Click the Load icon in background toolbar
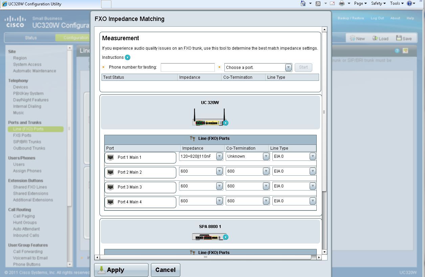 [375, 38]
